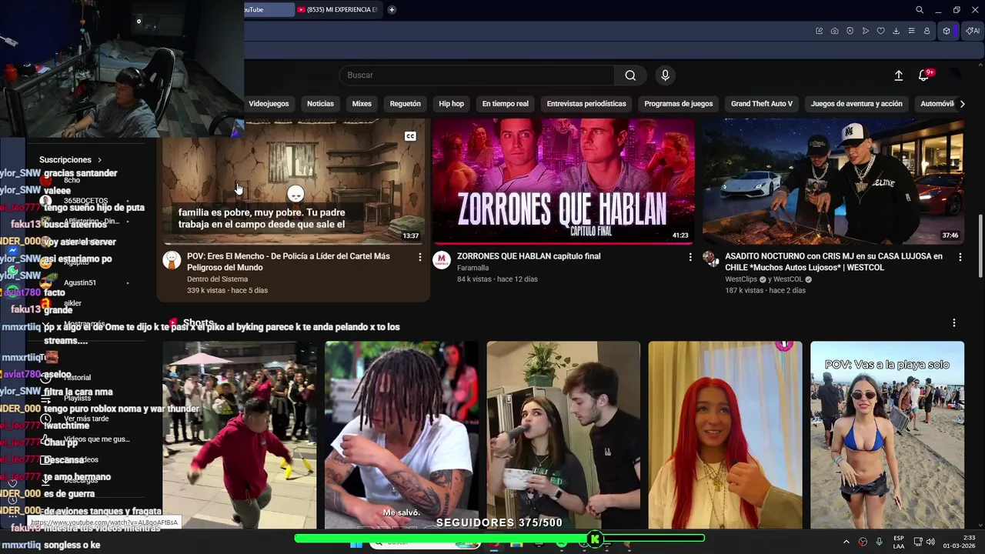Click the send arrow icon in browser toolbar

pyautogui.click(x=866, y=31)
